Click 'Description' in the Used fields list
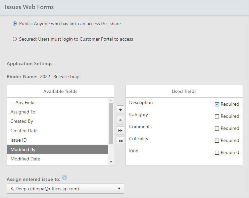The image size is (249, 198). click(141, 103)
